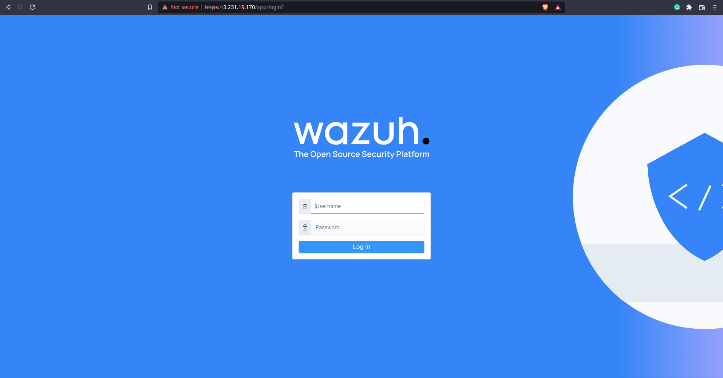
Task: Reload the Wazuh login page
Action: pos(32,7)
